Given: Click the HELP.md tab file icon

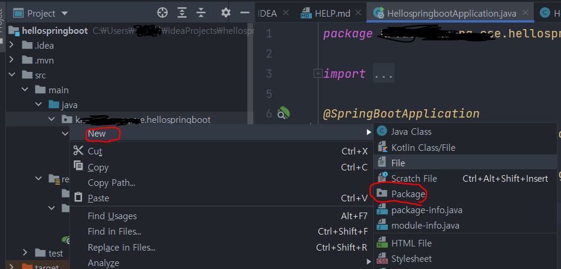Looking at the screenshot, I should click(x=306, y=14).
